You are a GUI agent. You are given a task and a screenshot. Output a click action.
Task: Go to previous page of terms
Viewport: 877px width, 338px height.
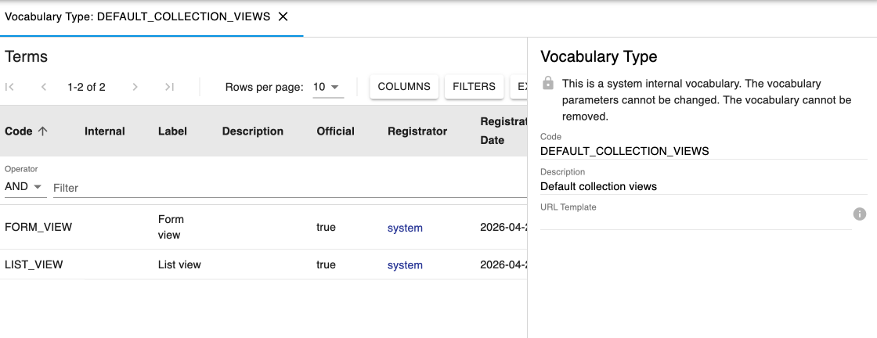pyautogui.click(x=44, y=87)
